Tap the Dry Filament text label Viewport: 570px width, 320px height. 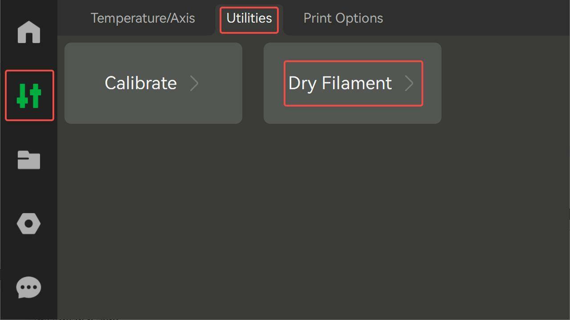340,83
